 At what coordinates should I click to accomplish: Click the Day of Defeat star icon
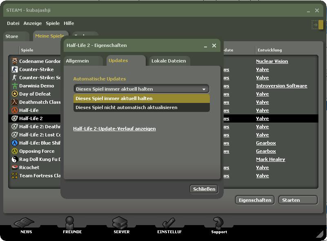point(15,94)
